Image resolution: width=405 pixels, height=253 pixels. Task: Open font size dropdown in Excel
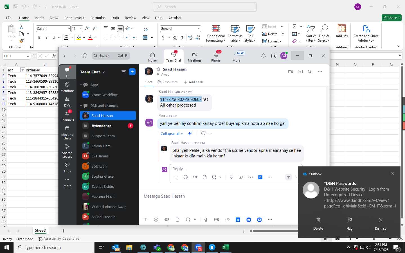(81, 29)
